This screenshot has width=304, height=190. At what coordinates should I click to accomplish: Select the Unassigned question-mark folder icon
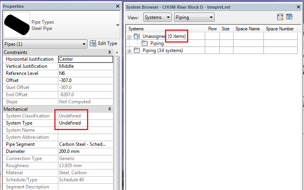(137, 36)
